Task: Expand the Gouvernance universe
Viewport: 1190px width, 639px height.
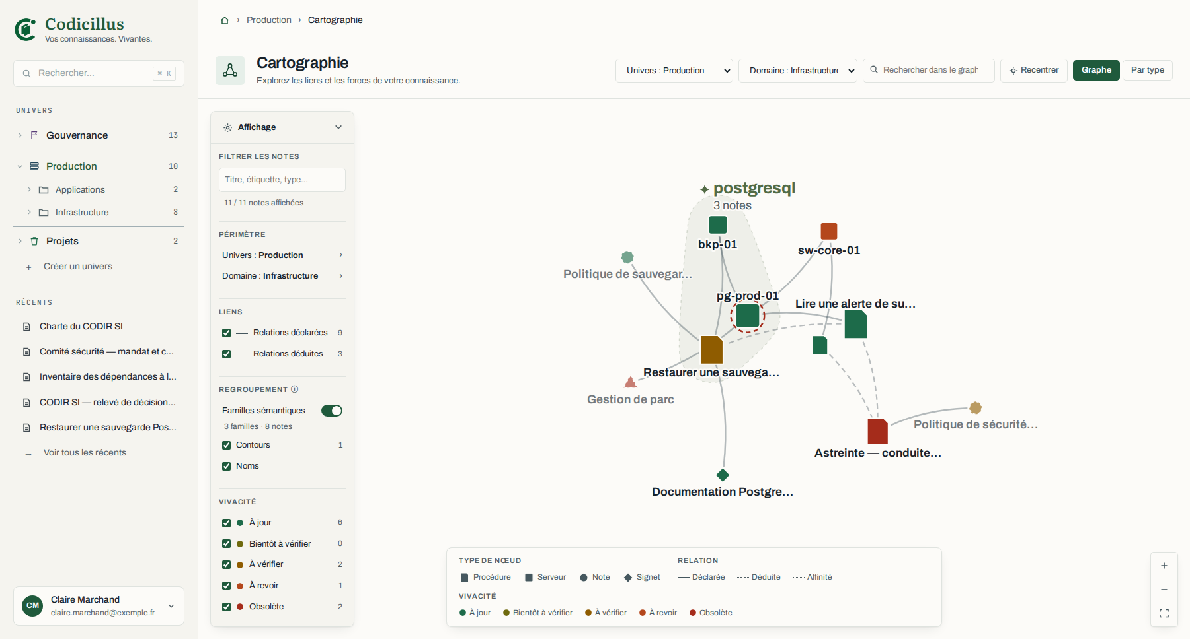Action: [20, 135]
